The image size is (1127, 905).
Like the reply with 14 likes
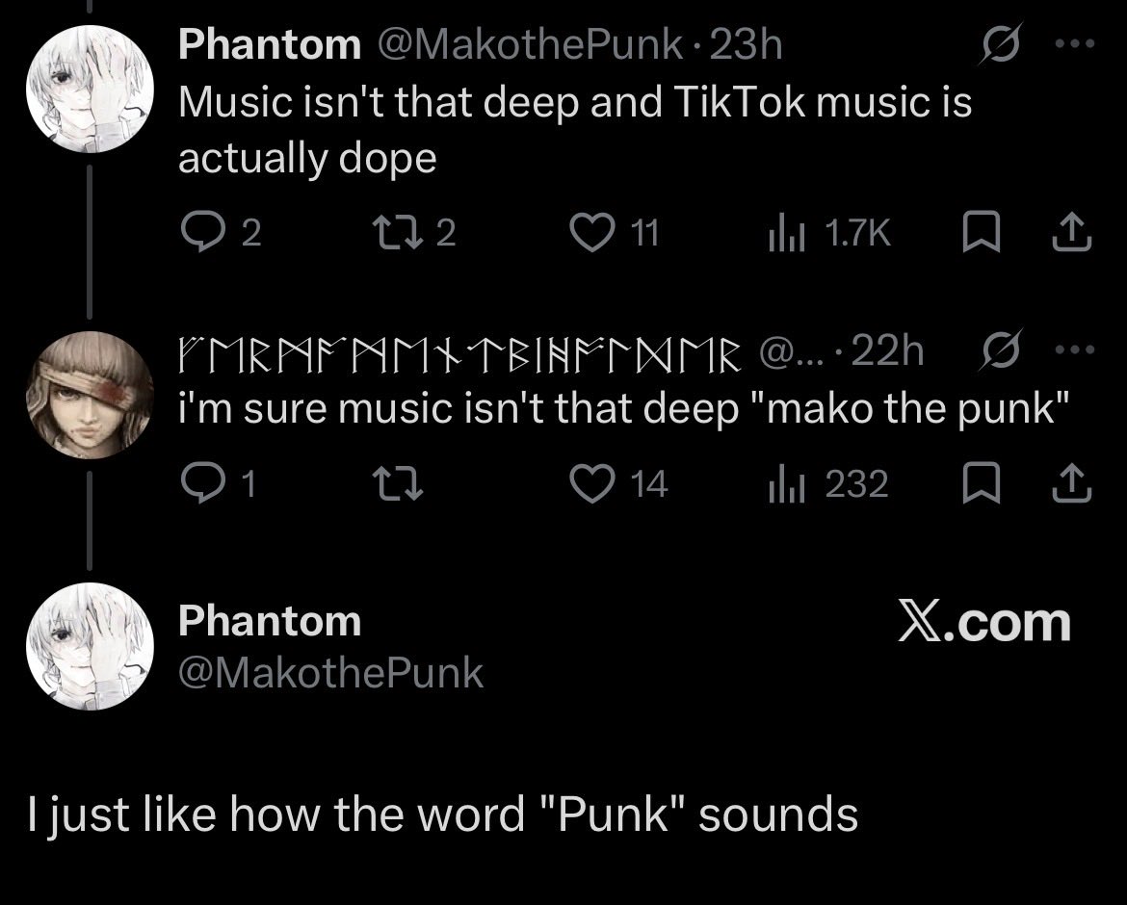(618, 483)
